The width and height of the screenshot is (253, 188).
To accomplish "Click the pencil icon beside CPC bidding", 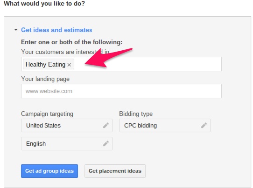I will (204, 125).
